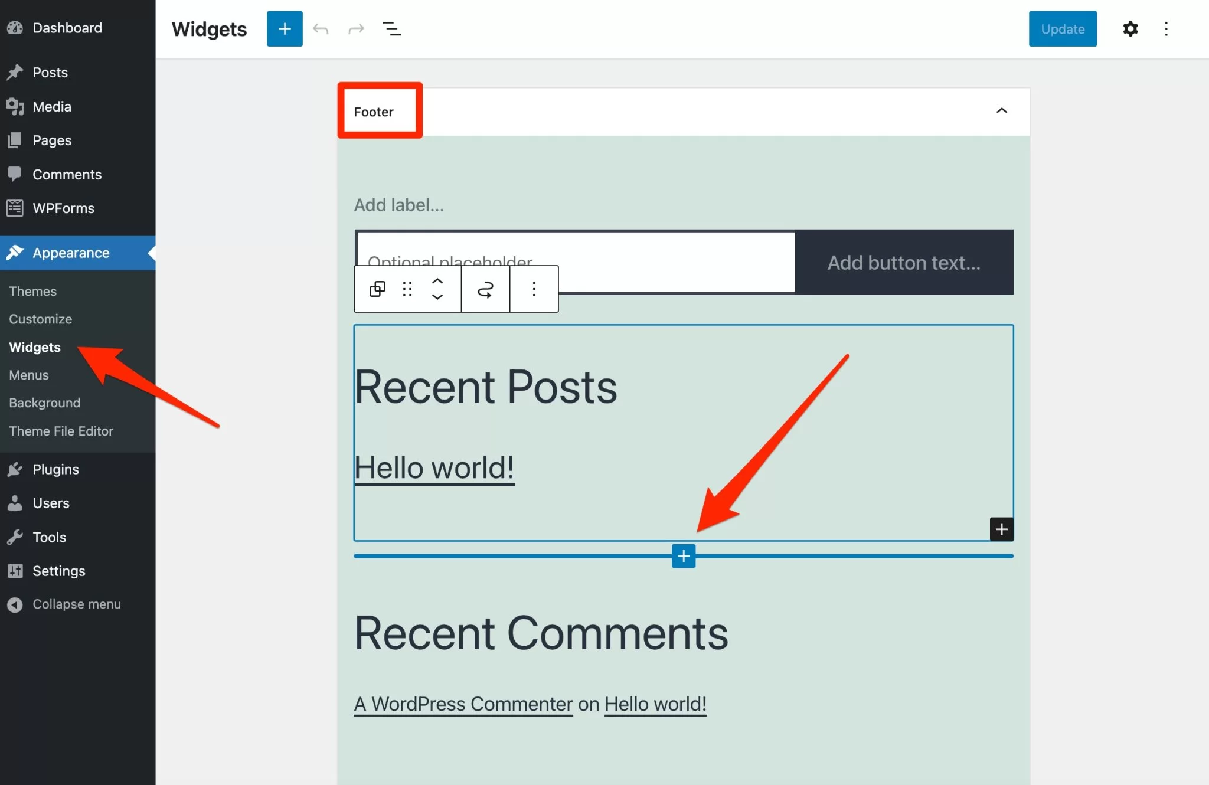1209x785 pixels.
Task: Open Appearance menu in sidebar
Action: click(x=70, y=253)
